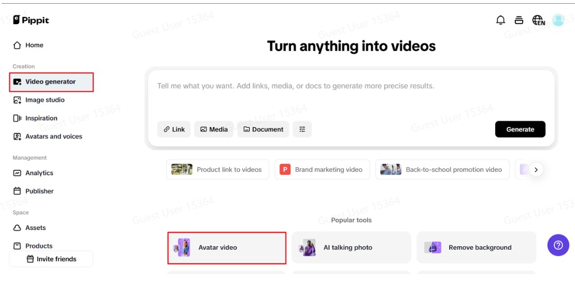Open the help question mark button
The width and height of the screenshot is (575, 283).
[x=558, y=245]
